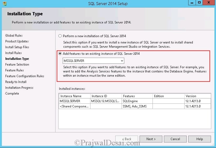The width and height of the screenshot is (216, 148).
Task: Click the Features column header
Action: pyautogui.click(x=137, y=96)
